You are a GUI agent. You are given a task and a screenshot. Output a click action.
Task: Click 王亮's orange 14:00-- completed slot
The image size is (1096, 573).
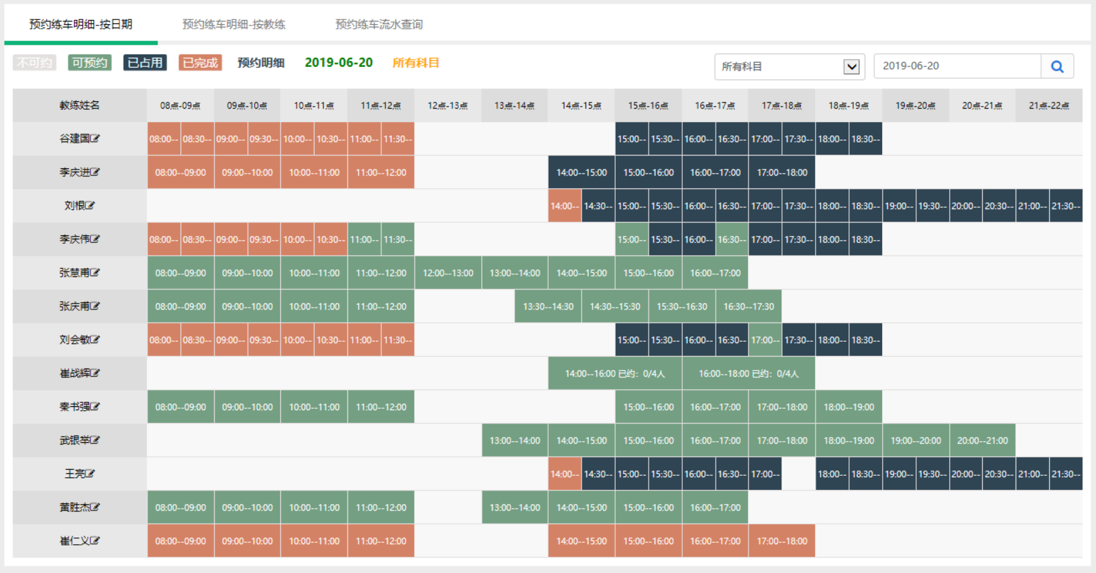pos(565,474)
